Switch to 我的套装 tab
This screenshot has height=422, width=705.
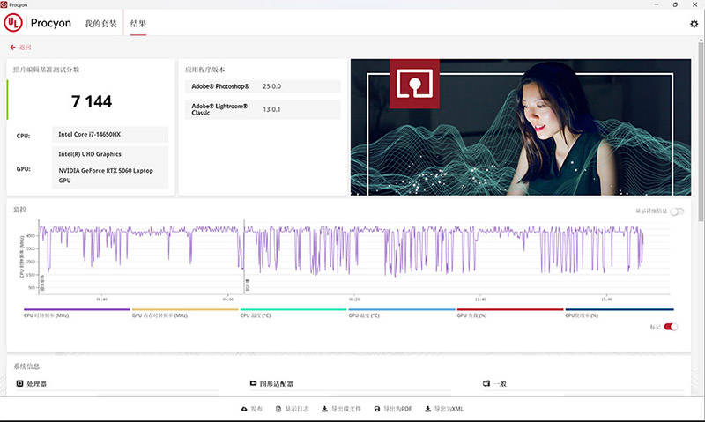click(100, 24)
